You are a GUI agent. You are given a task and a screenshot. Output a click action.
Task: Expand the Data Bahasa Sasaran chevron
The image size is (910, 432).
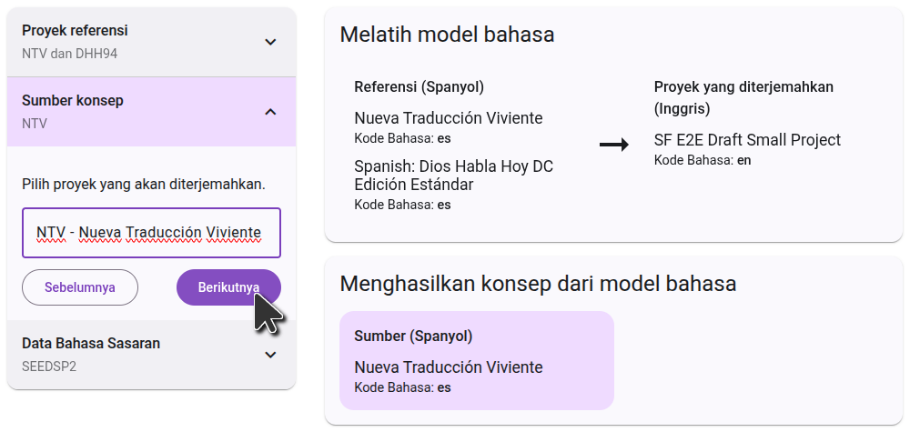[x=270, y=355]
